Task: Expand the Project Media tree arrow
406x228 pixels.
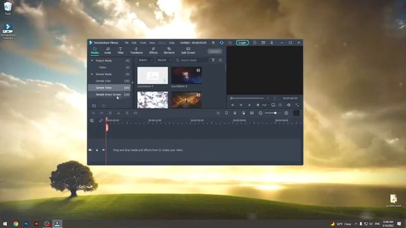Action: coord(92,61)
